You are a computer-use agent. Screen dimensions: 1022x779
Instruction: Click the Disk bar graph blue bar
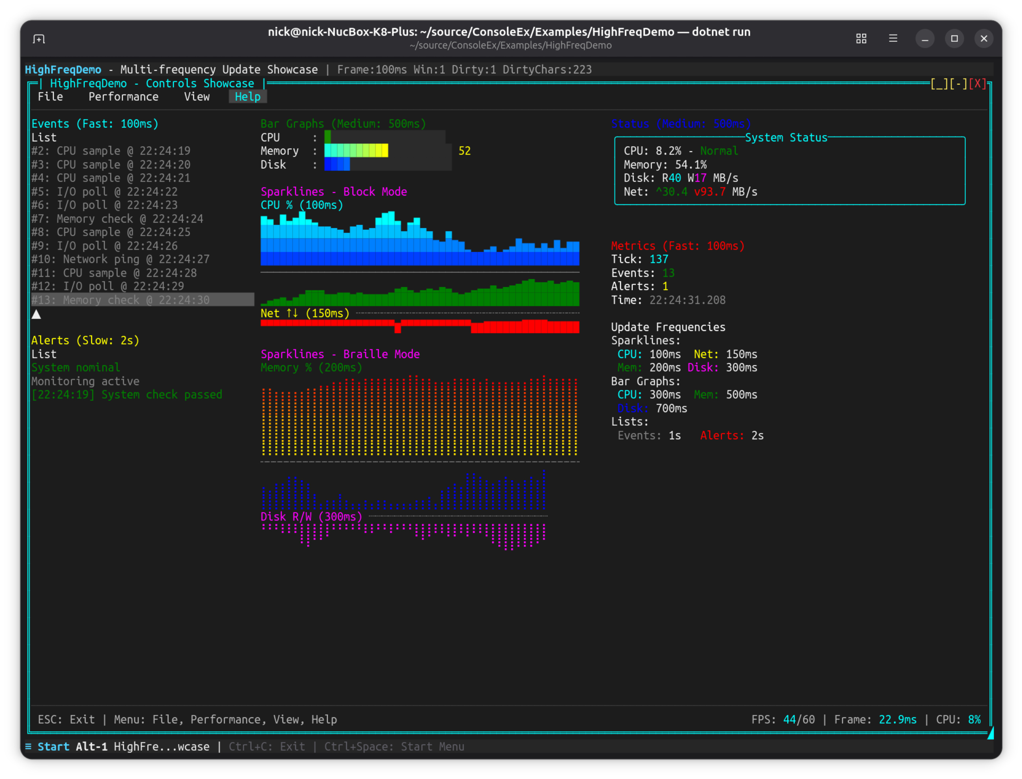coord(337,164)
